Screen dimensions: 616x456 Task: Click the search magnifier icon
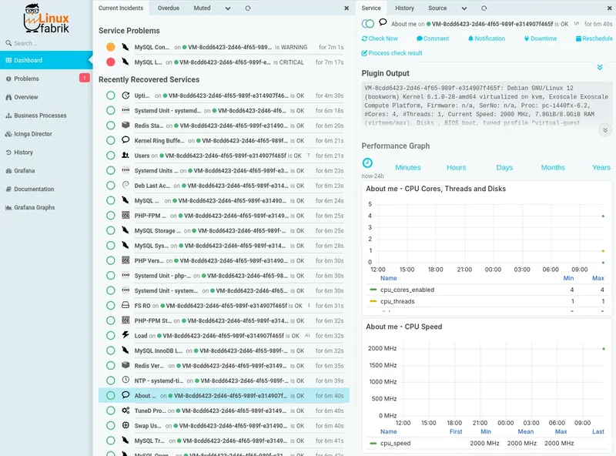pos(8,43)
